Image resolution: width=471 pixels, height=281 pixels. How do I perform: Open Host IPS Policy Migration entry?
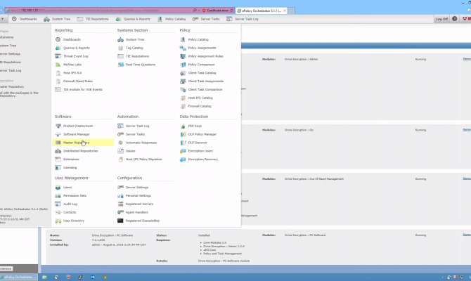click(143, 159)
